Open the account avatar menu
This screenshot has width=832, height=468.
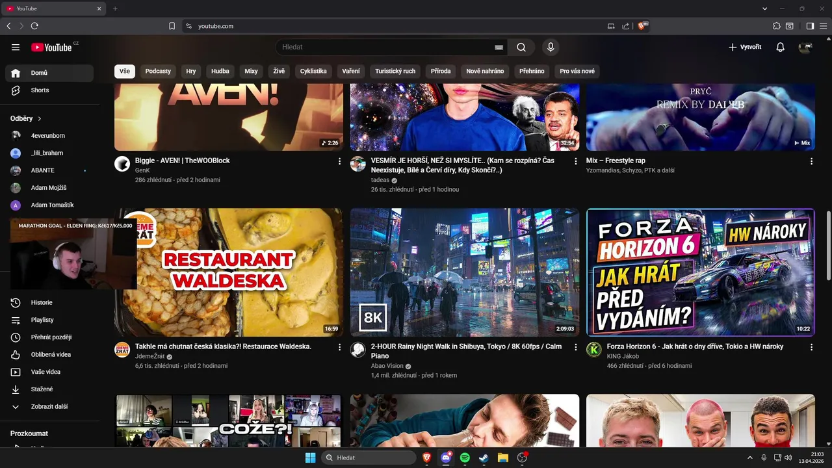pyautogui.click(x=805, y=47)
